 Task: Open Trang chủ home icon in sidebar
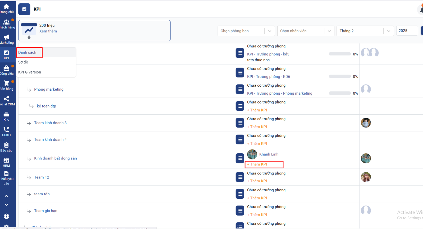[6, 7]
